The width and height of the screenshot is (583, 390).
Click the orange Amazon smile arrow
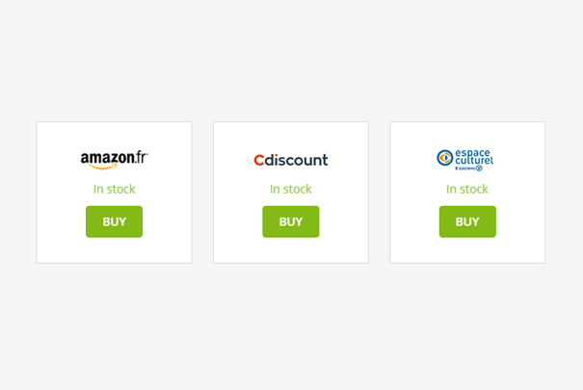[103, 168]
